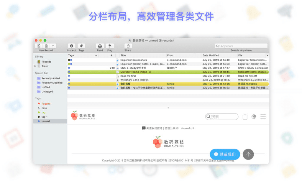Viewport: 302px width, 181px height.
Task: Select the EagleFiler Screenshots record
Action: pos(168,60)
